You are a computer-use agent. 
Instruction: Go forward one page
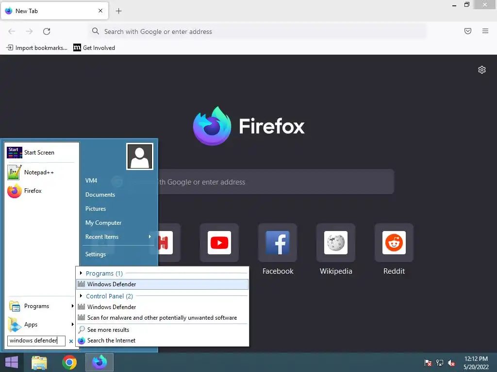point(29,31)
